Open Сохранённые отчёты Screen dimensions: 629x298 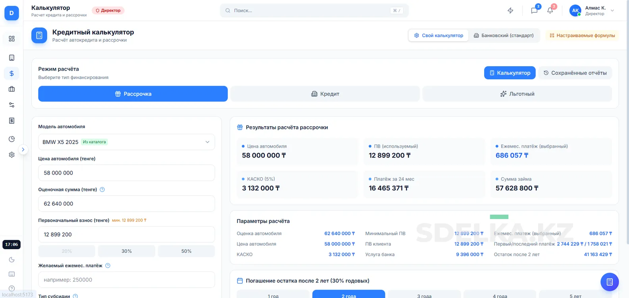click(x=575, y=73)
